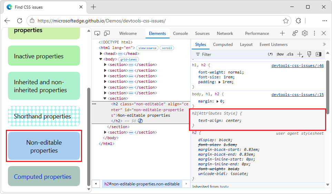Add new style rule plus icon

click(x=300, y=55)
